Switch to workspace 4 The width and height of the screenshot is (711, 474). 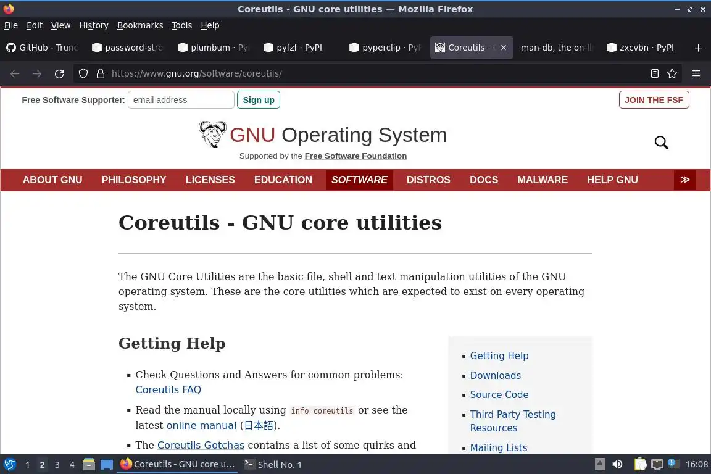pos(72,465)
